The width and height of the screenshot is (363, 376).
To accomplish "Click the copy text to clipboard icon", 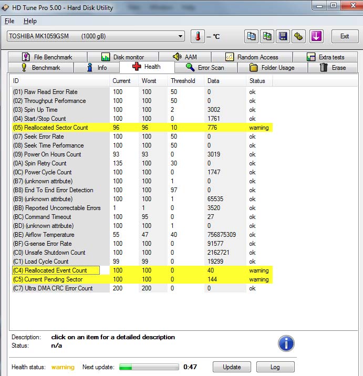I will pyautogui.click(x=251, y=36).
